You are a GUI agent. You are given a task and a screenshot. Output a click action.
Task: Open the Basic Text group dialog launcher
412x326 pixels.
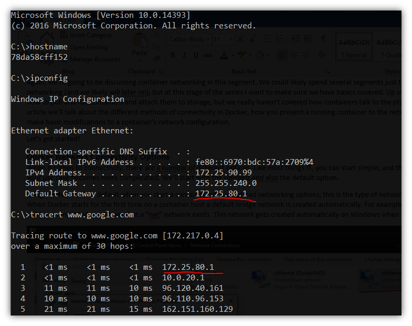point(328,71)
